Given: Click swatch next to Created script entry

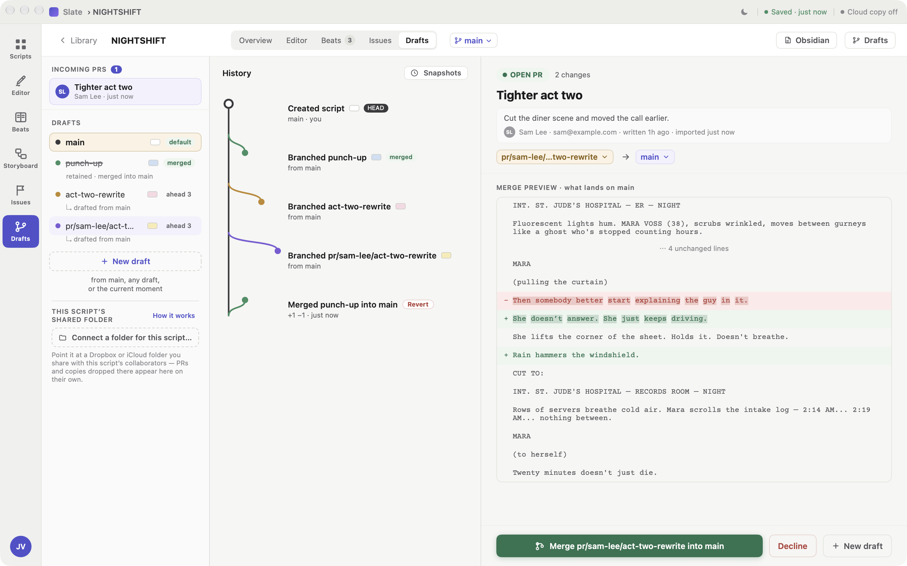Looking at the screenshot, I should point(354,108).
